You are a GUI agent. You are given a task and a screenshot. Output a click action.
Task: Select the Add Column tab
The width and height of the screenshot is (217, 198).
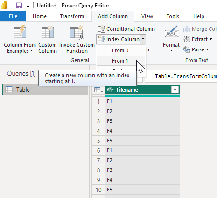coord(113,16)
